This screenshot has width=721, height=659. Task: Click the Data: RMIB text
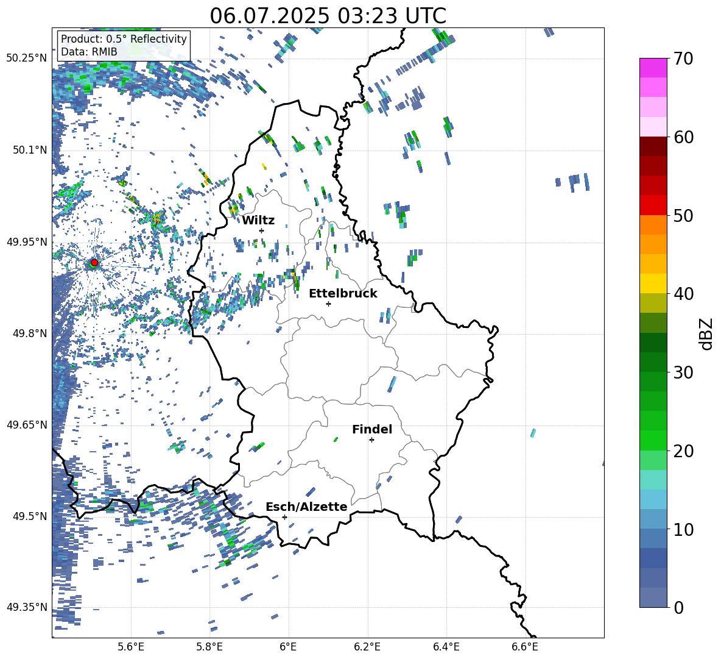tap(89, 52)
